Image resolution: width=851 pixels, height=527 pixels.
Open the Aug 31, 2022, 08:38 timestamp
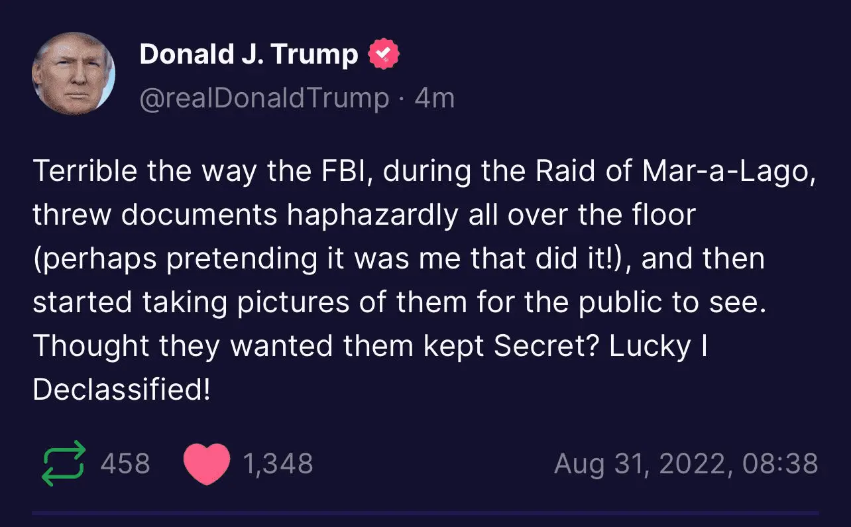click(686, 463)
